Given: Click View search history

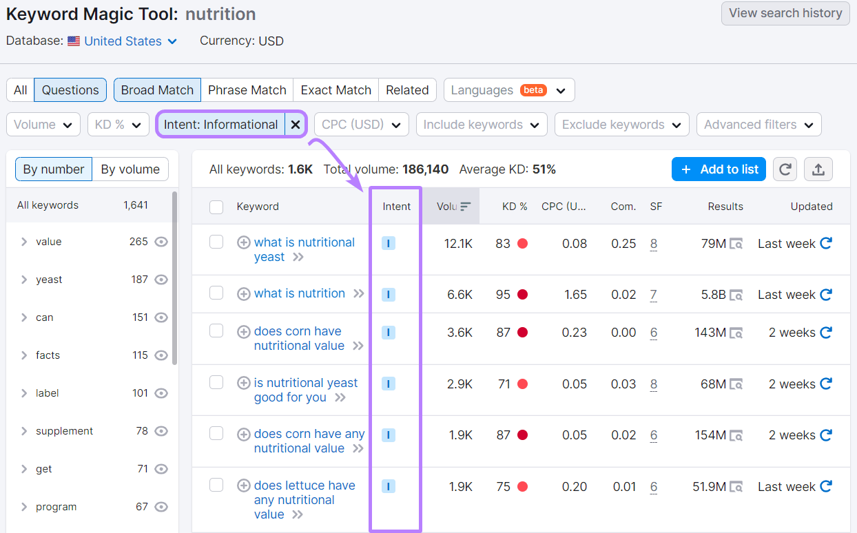Looking at the screenshot, I should 785,13.
